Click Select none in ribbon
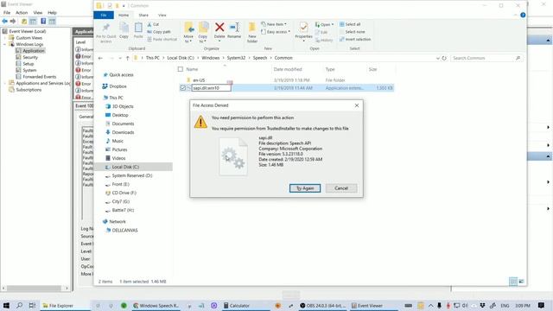Viewport: 553px width, 311px height. (x=352, y=32)
